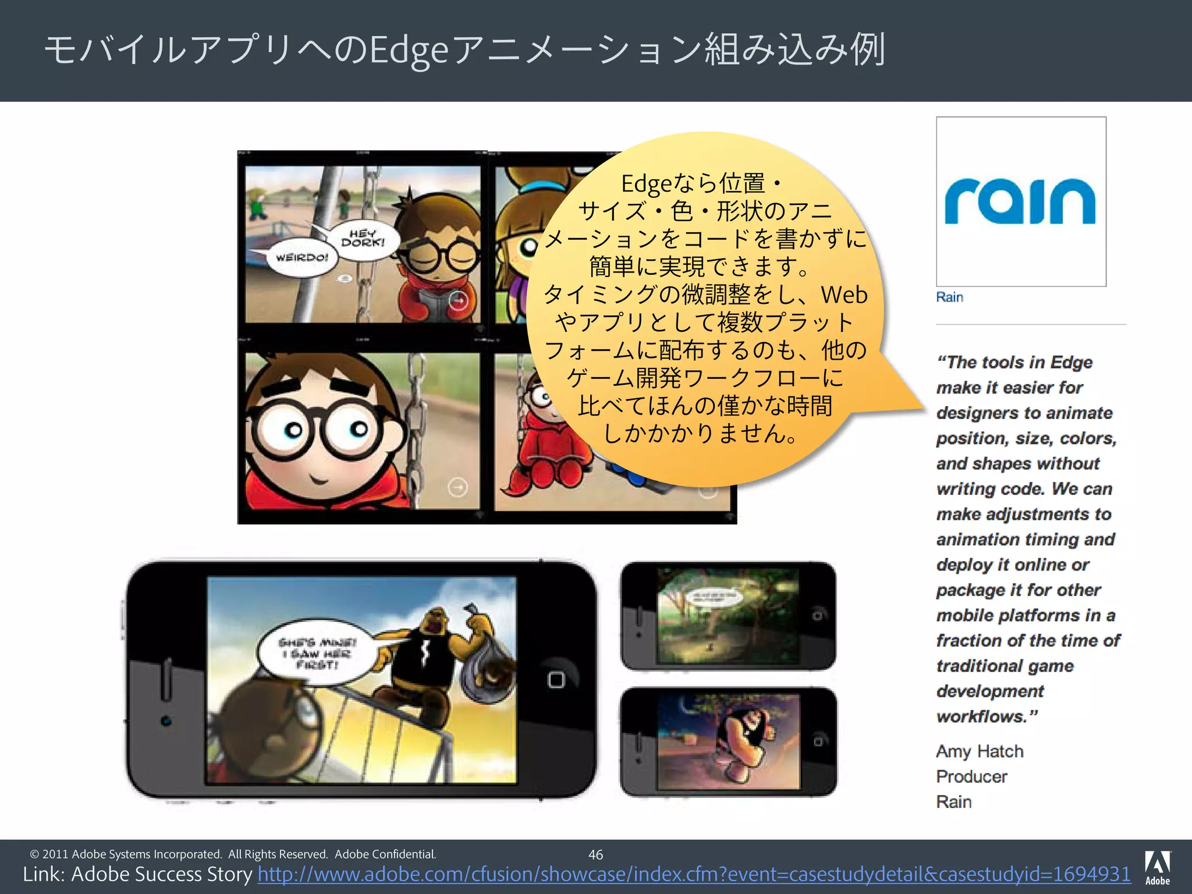Click the name 'Amy Hatch'
Viewport: 1192px width, 894px height.
(980, 751)
